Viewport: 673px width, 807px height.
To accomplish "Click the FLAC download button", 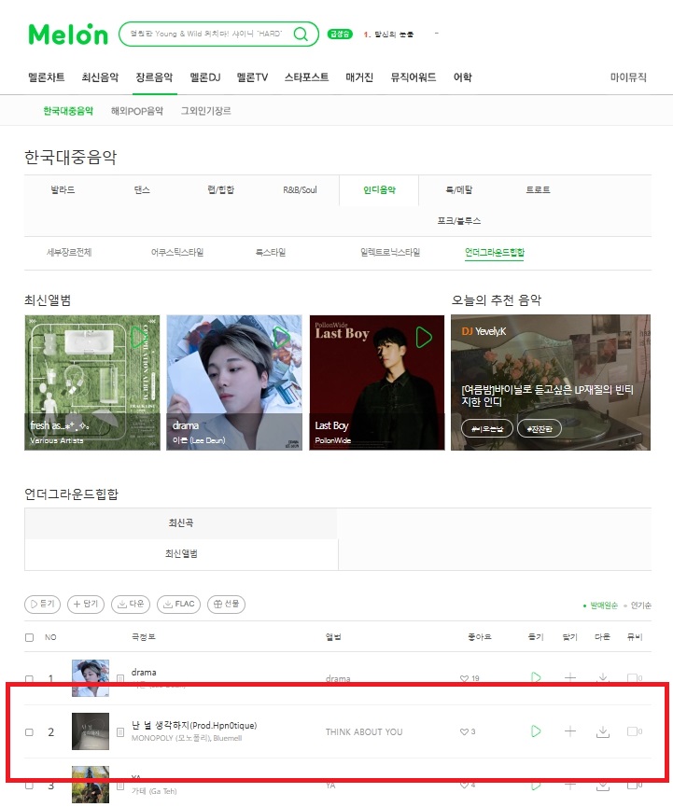I will pos(179,604).
